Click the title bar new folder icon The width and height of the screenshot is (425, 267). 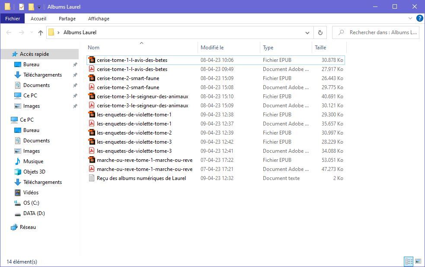coord(32,6)
